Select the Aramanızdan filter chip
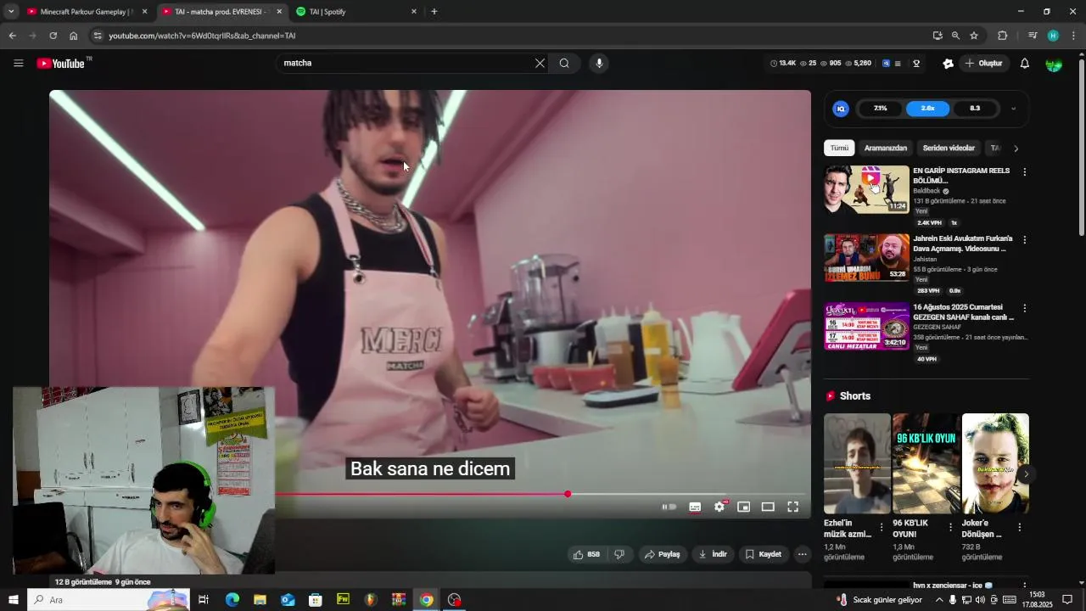The image size is (1086, 611). coord(886,148)
